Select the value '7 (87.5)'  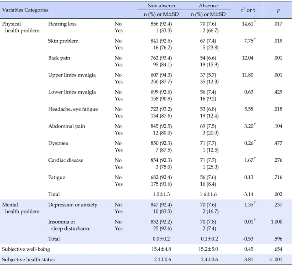point(163,150)
